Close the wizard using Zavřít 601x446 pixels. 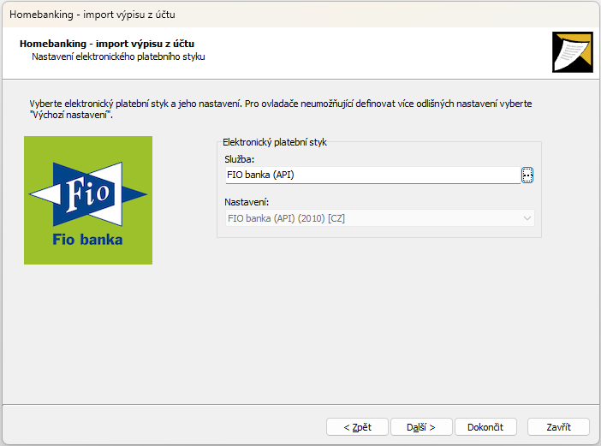557,427
